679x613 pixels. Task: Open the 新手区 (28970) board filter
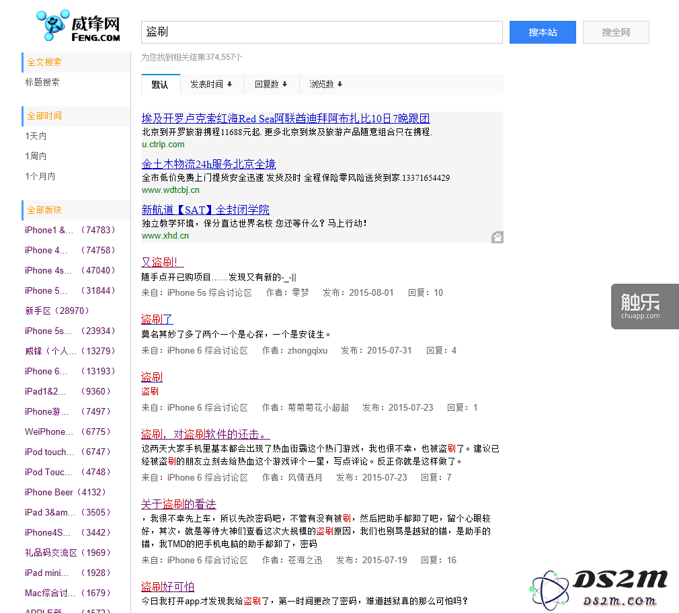coord(57,311)
